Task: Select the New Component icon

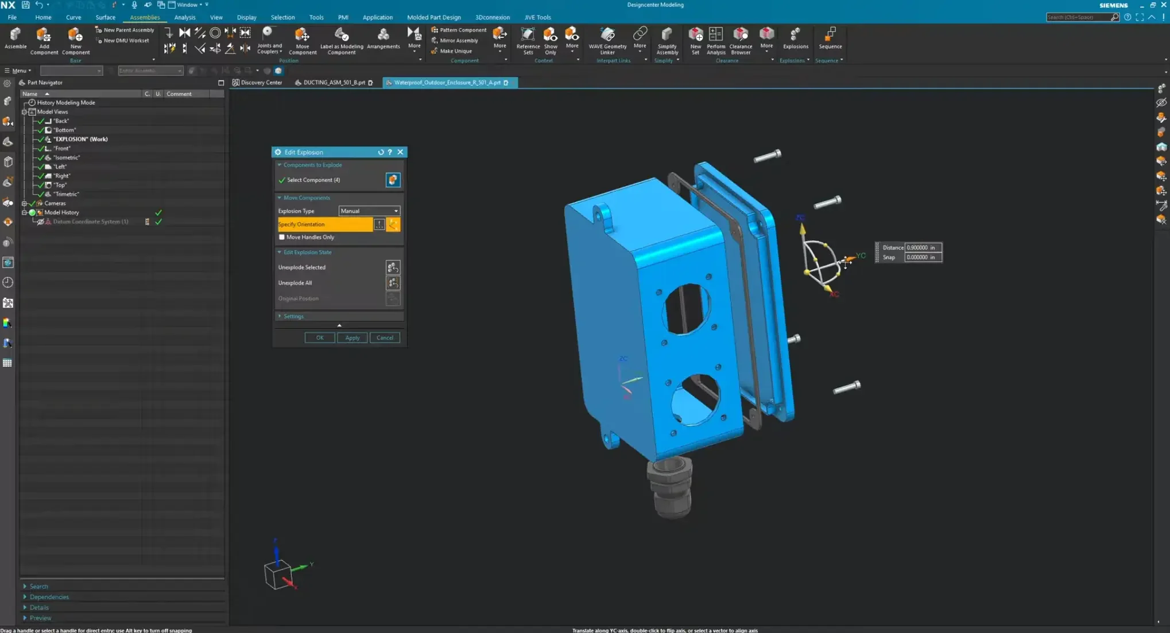Action: (75, 40)
